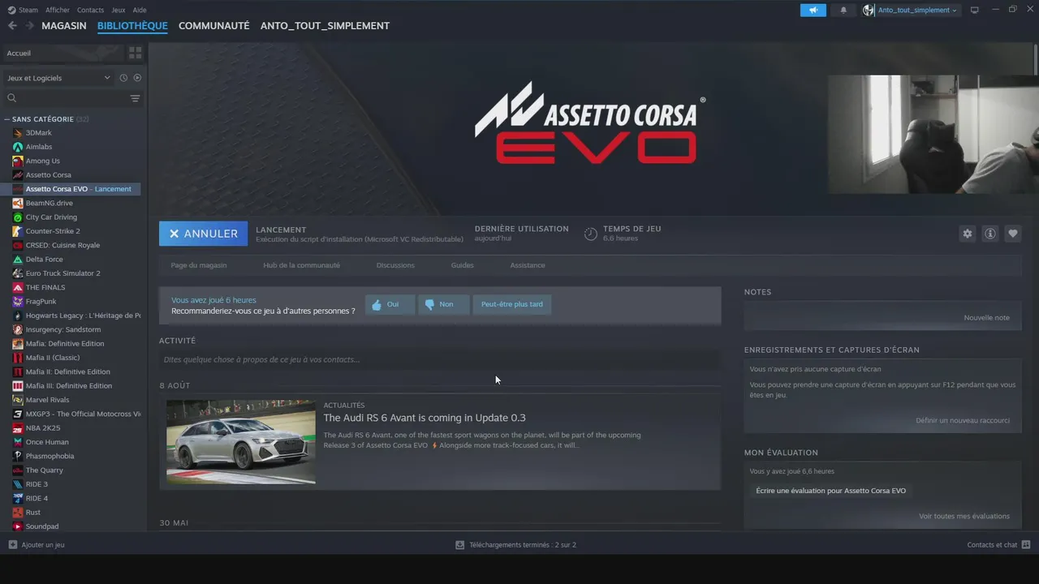The width and height of the screenshot is (1039, 584).
Task: Switch to library grid view icon
Action: 135,53
